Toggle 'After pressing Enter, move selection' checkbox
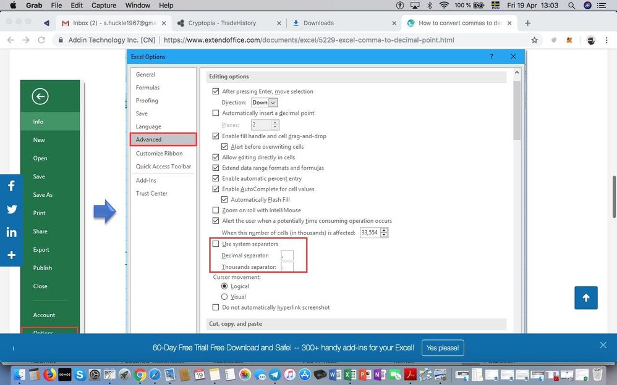 point(216,91)
